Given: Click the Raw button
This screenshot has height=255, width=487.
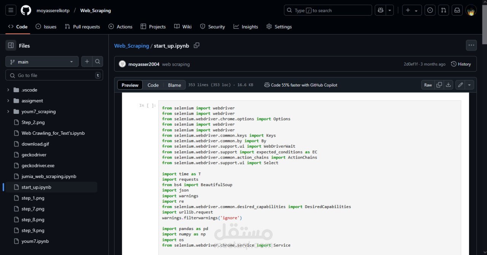Looking at the screenshot, I should (428, 85).
